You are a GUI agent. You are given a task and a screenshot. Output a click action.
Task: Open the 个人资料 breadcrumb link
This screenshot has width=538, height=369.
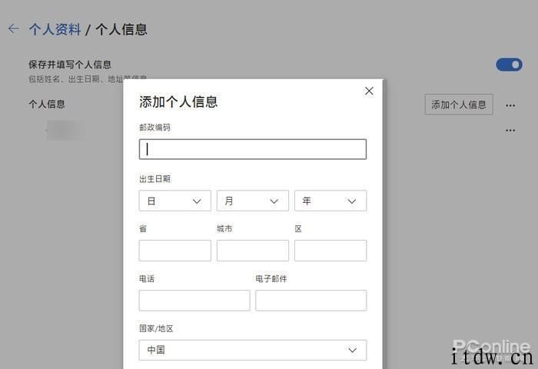coord(55,29)
